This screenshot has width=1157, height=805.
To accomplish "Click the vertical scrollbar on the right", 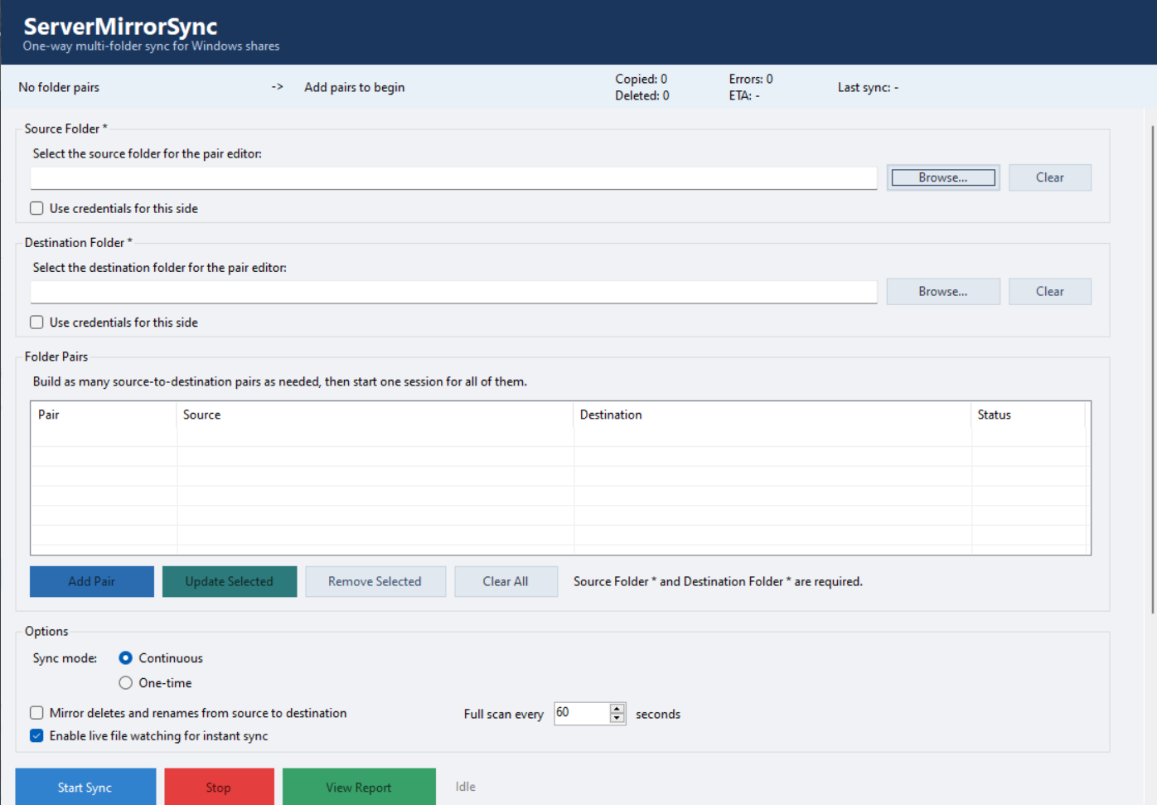I will (x=1153, y=369).
